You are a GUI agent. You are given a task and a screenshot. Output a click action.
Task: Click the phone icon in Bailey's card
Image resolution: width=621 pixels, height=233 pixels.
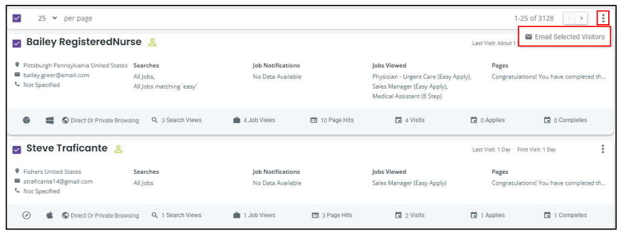coord(17,85)
